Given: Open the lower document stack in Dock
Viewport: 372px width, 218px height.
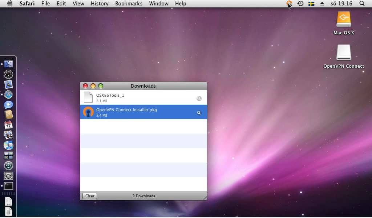Looking at the screenshot, I should point(8,211).
